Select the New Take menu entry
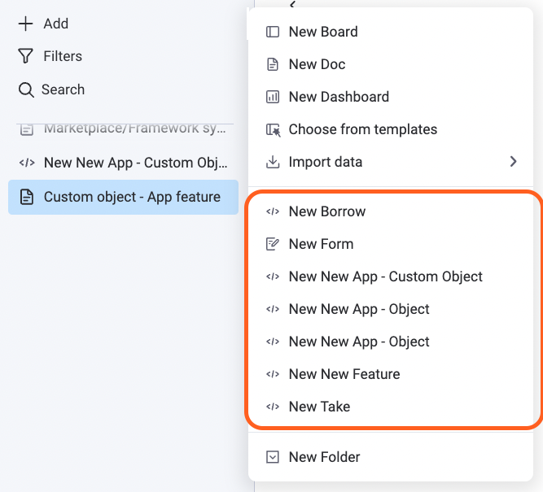 point(319,407)
